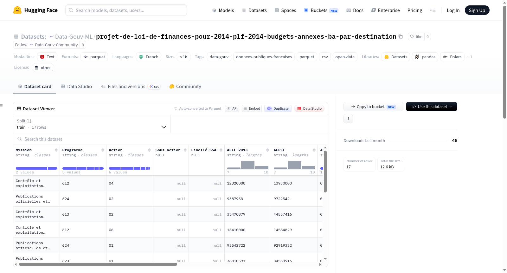Click the Datasets stack icon in breadcrumb
This screenshot has height=273, width=507.
point(16,36)
